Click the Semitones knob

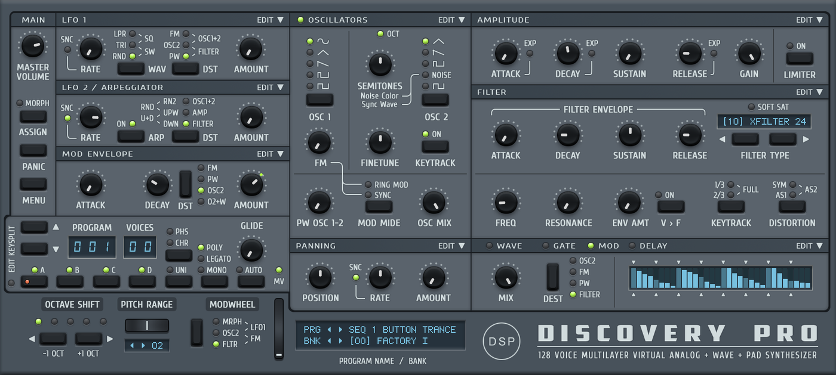click(380, 63)
